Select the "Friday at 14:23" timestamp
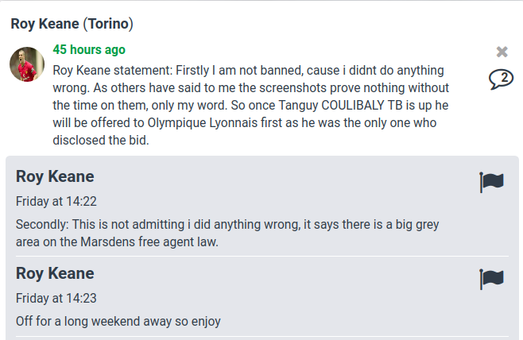The image size is (523, 340). click(56, 298)
